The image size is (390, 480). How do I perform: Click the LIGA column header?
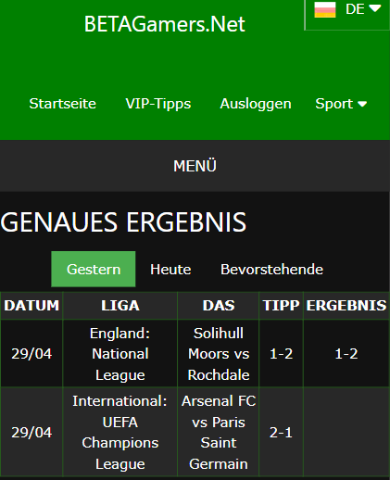click(120, 306)
